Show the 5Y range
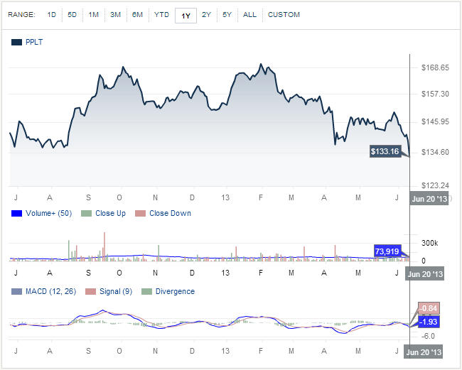The height and width of the screenshot is (370, 462). 227,15
